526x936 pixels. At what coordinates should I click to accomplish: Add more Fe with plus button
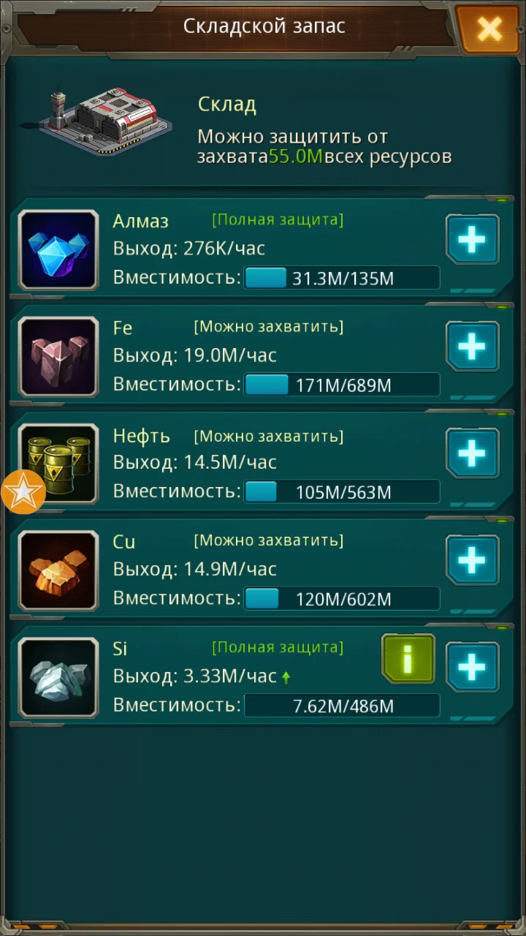473,346
